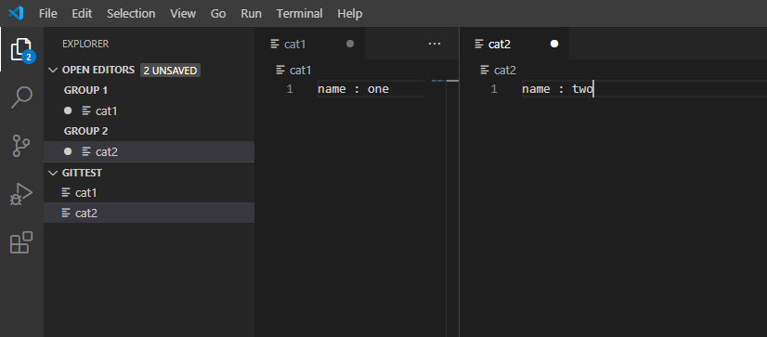Open the Edit menu
The height and width of the screenshot is (337, 767).
82,13
